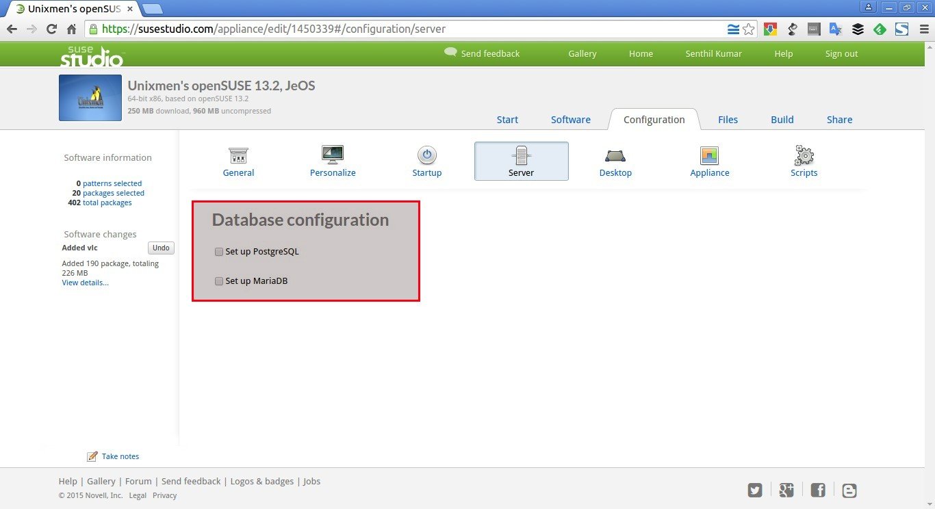Click the Gmail-colored extension icon
The height and width of the screenshot is (509, 935).
pos(771,29)
